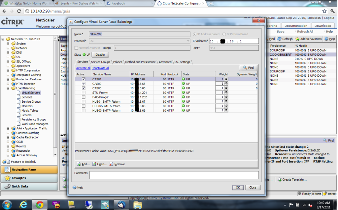Image resolution: width=338 pixels, height=210 pixels.
Task: Decrease the weight for STU-Proxy1
Action: [x=226, y=93]
